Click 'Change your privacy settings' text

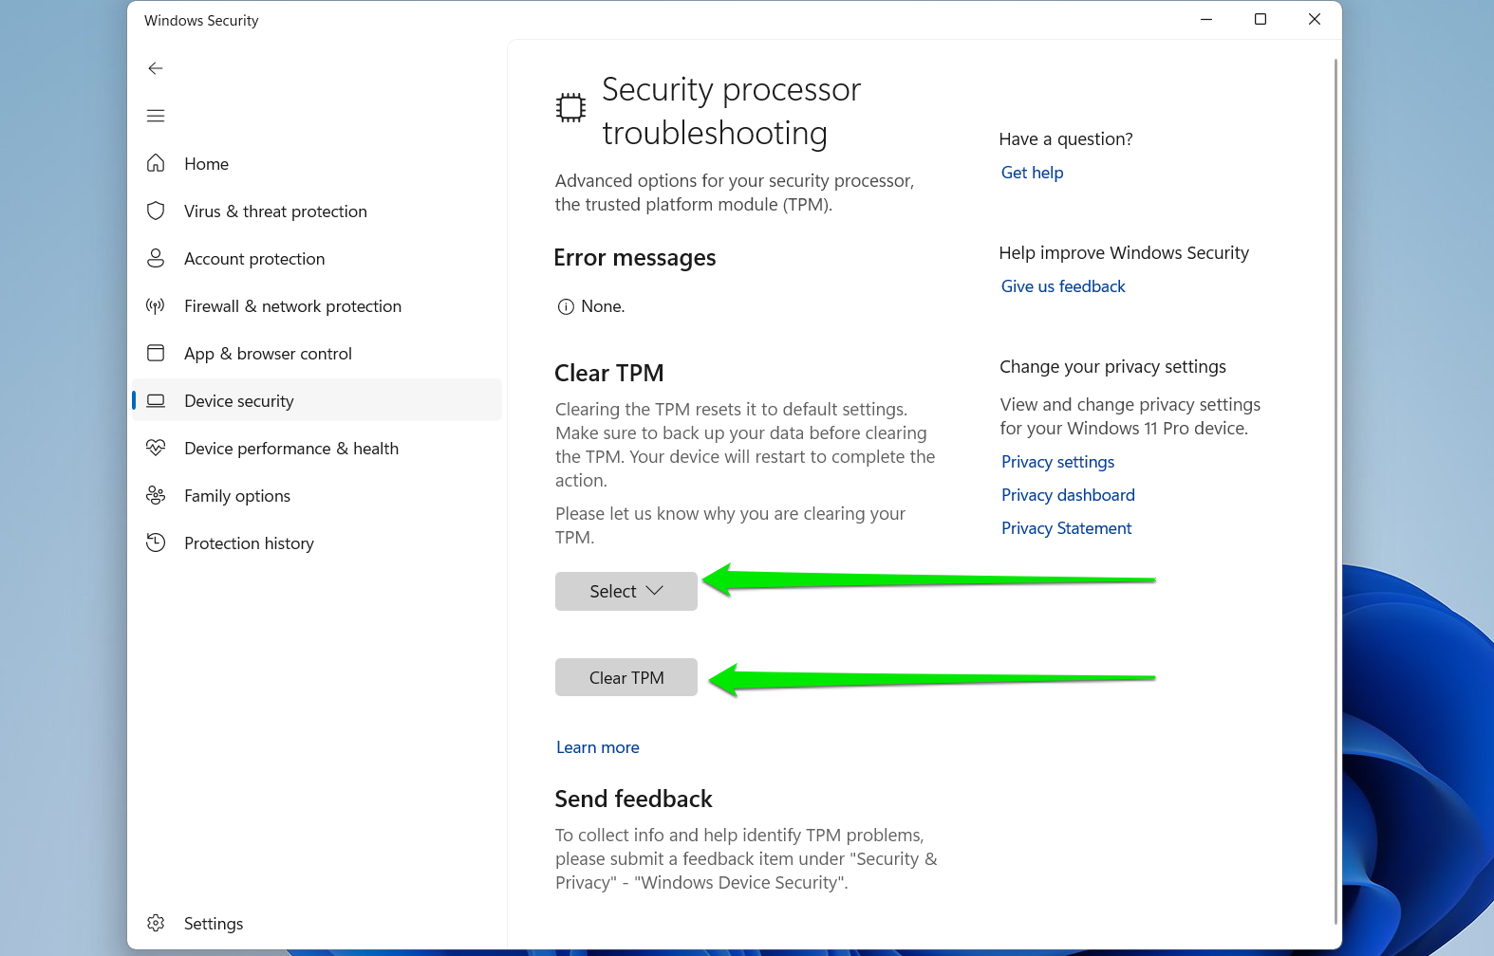click(1112, 367)
